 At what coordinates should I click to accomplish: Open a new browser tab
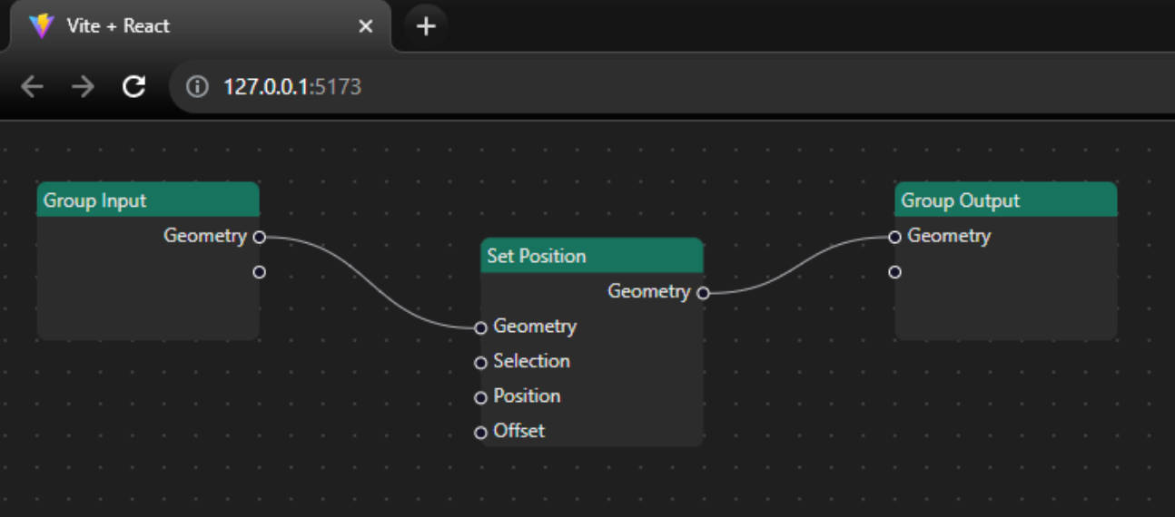(x=426, y=26)
